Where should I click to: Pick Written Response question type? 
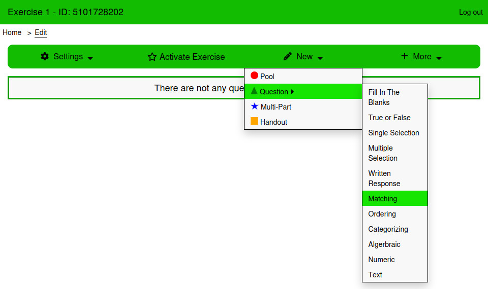click(384, 178)
